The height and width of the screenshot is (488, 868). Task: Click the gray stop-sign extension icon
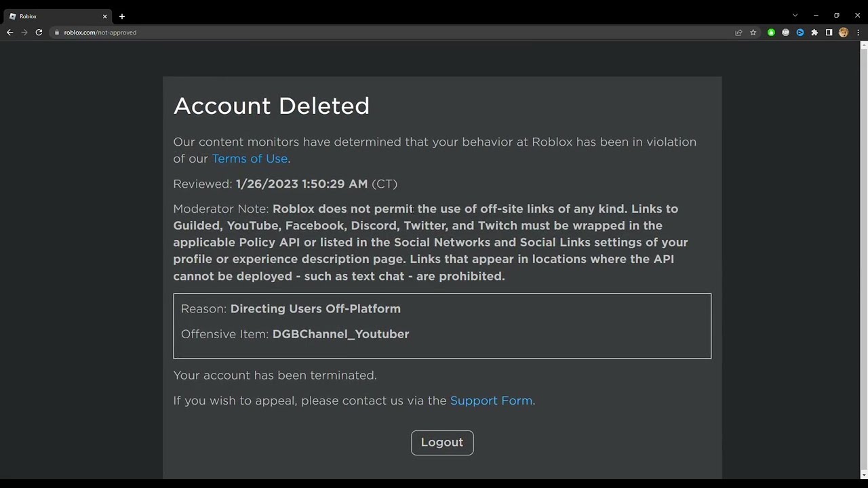(x=785, y=33)
